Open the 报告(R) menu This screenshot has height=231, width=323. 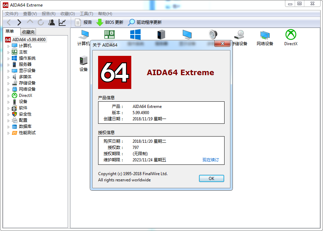(48, 13)
